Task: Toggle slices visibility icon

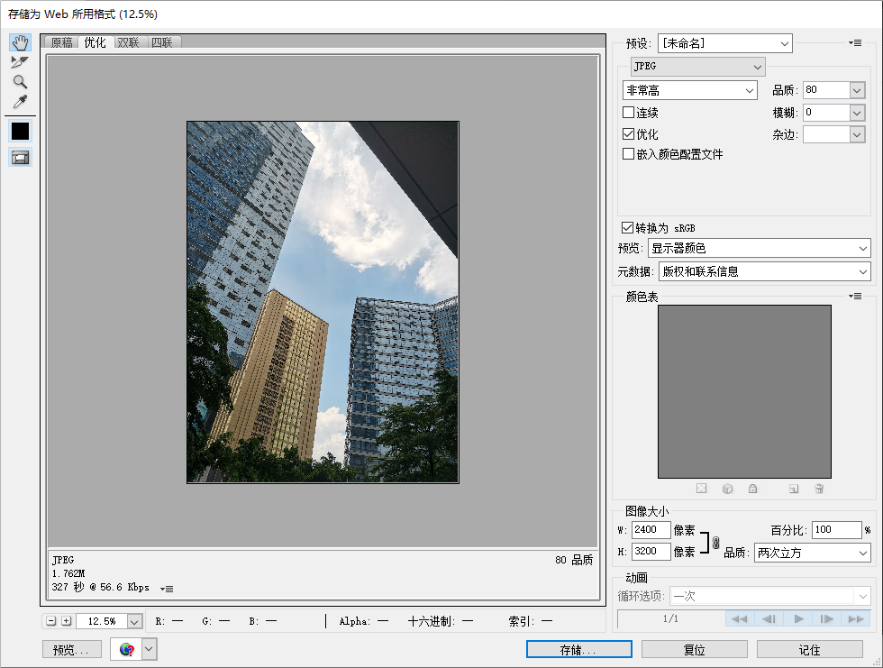Action: 20,157
